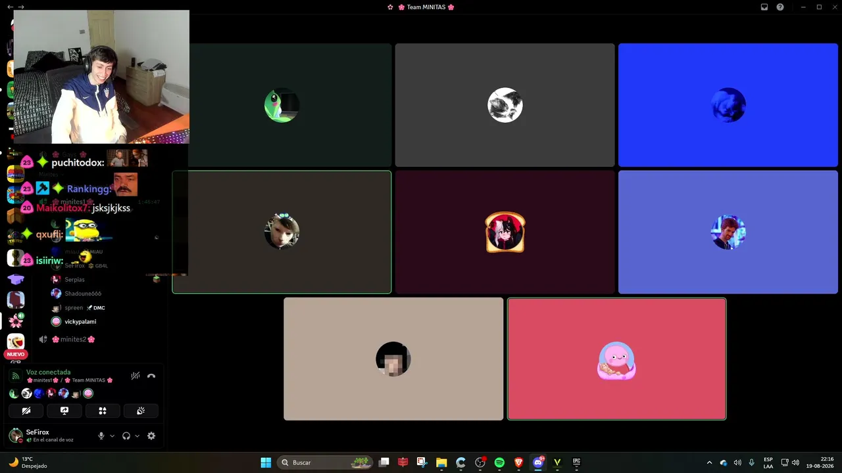Focus the beige tile with pixelated avatar
The width and height of the screenshot is (842, 473).
click(393, 359)
